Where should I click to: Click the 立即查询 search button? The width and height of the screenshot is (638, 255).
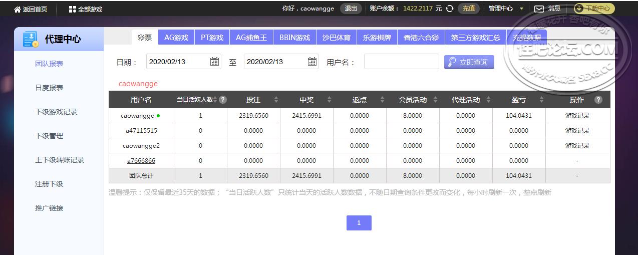[469, 62]
